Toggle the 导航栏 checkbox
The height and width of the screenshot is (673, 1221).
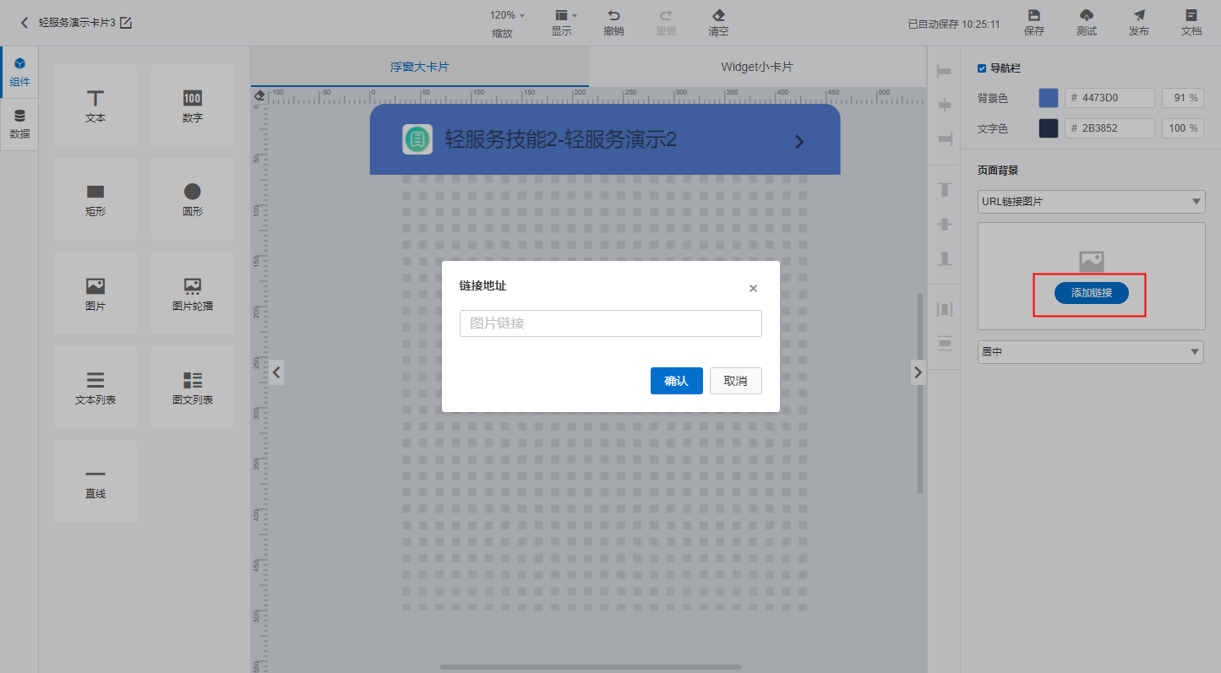pos(982,68)
